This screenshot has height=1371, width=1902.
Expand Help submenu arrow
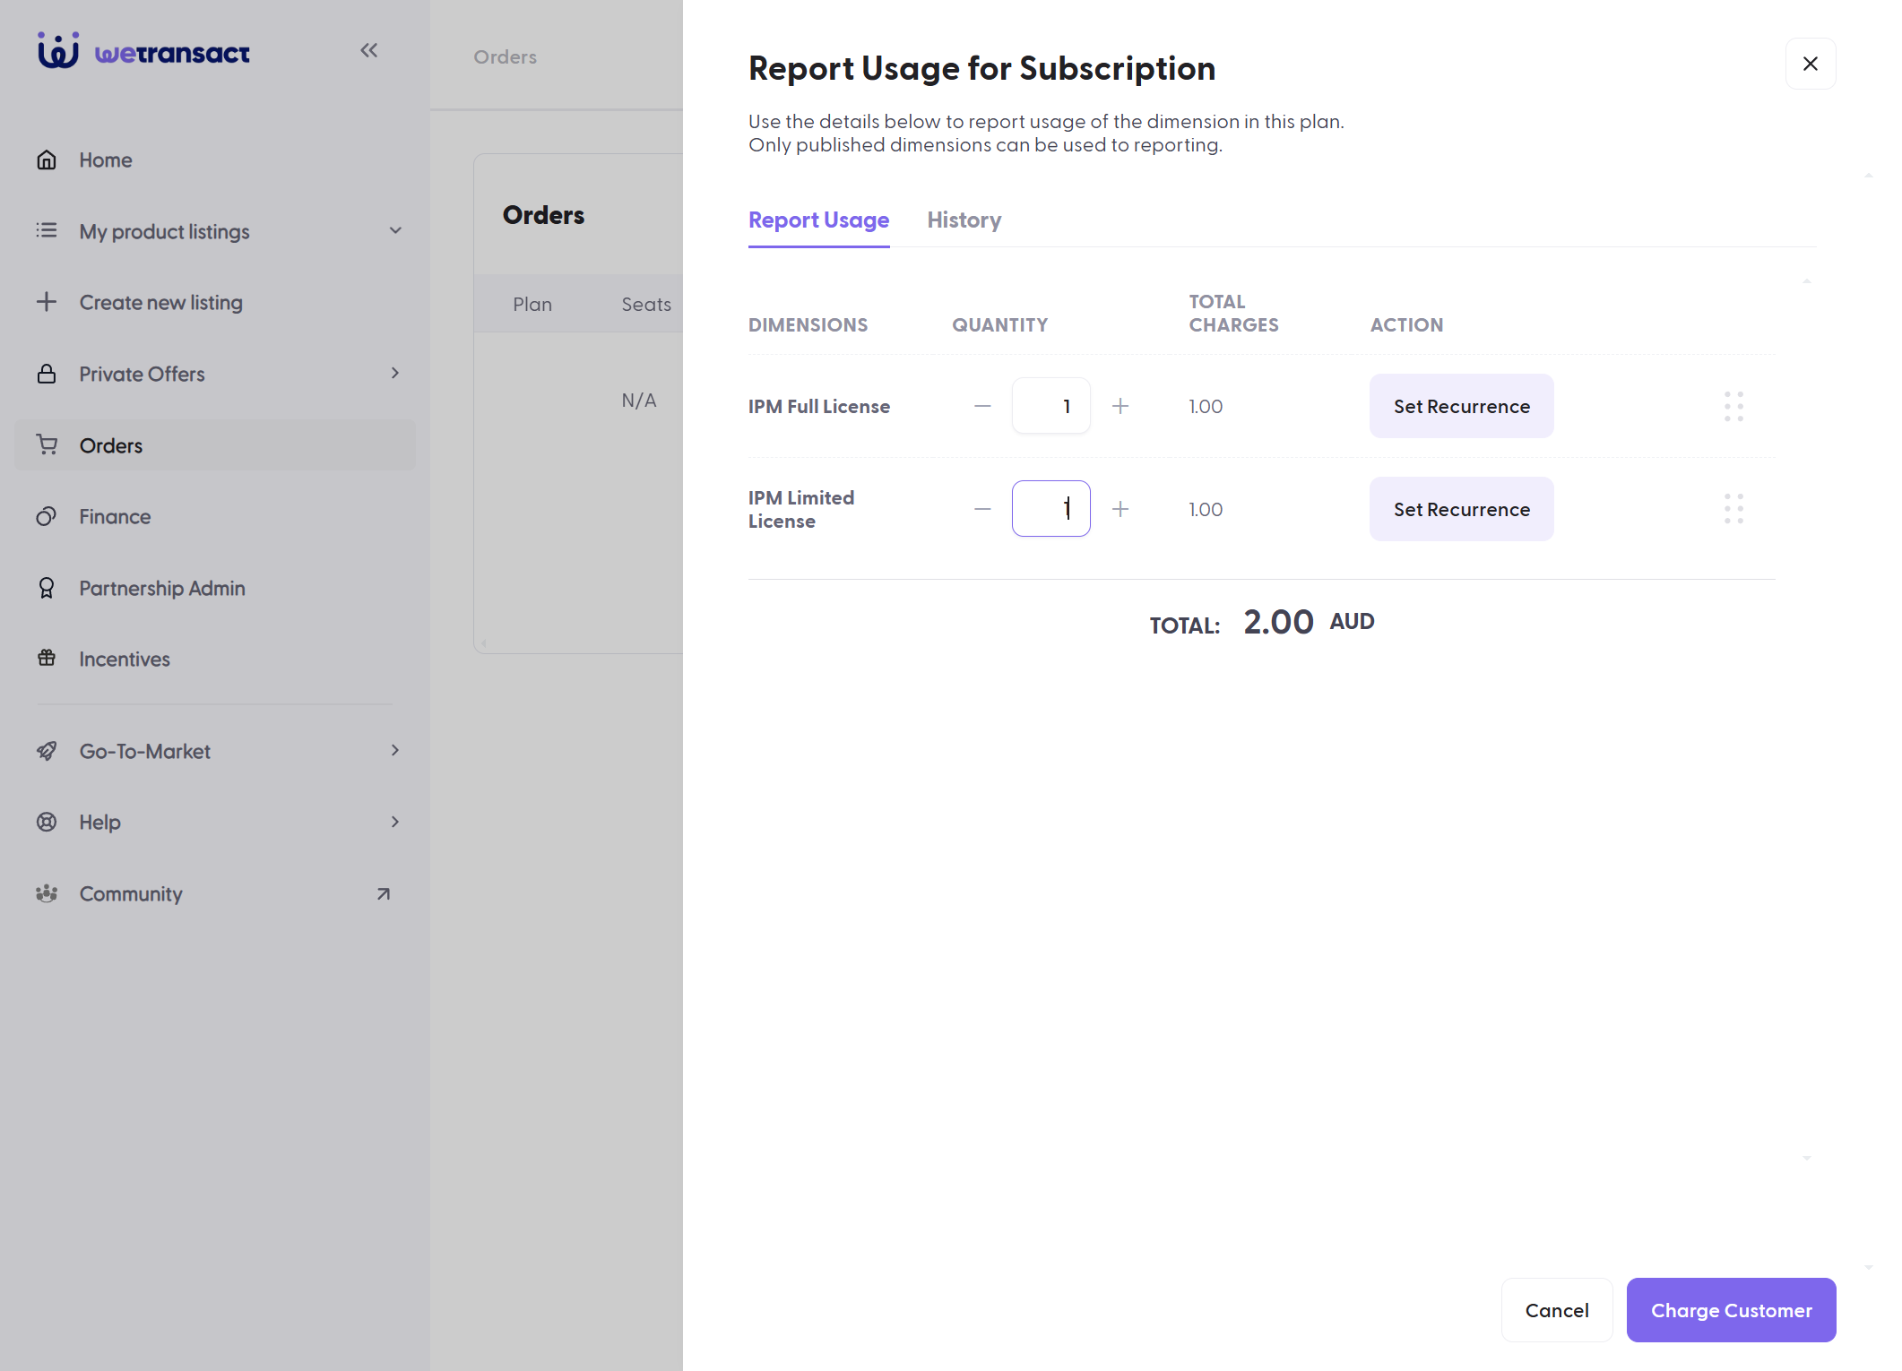pyautogui.click(x=395, y=822)
